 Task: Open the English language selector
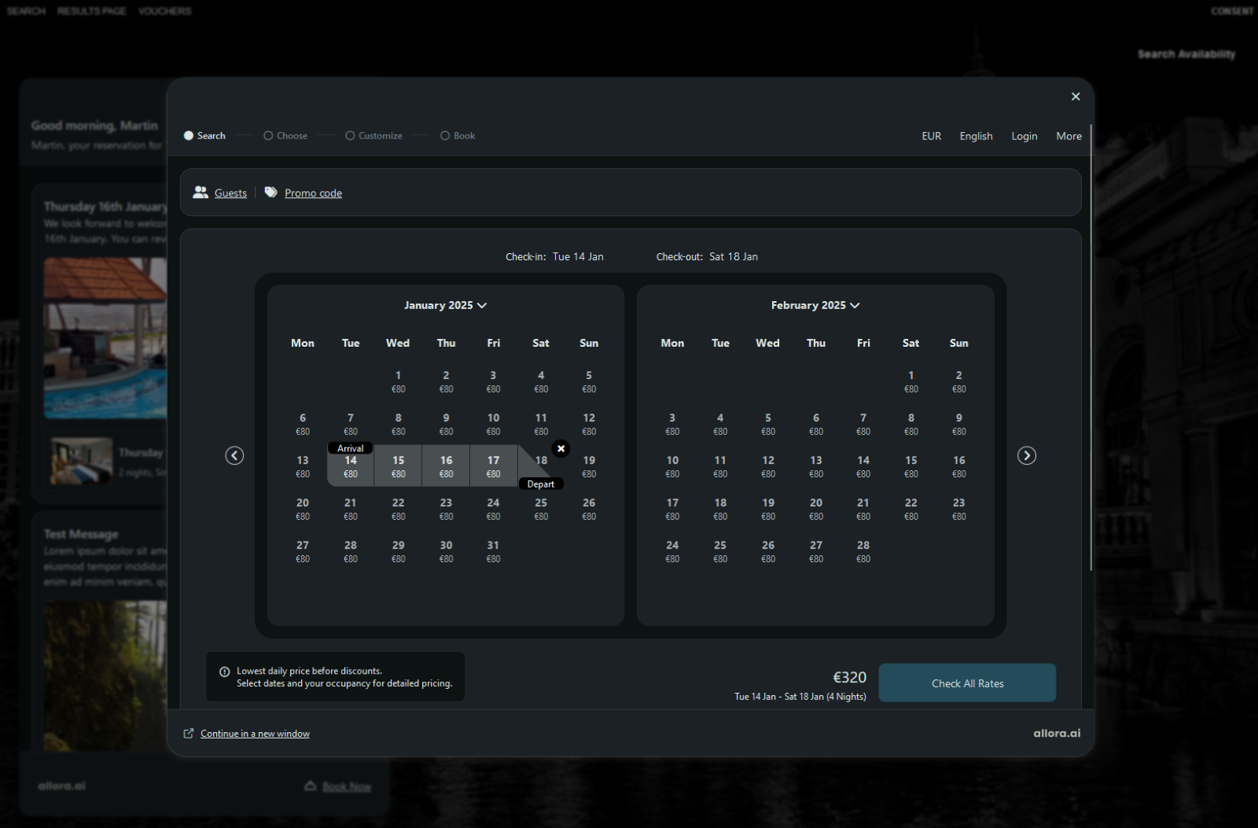(x=976, y=136)
